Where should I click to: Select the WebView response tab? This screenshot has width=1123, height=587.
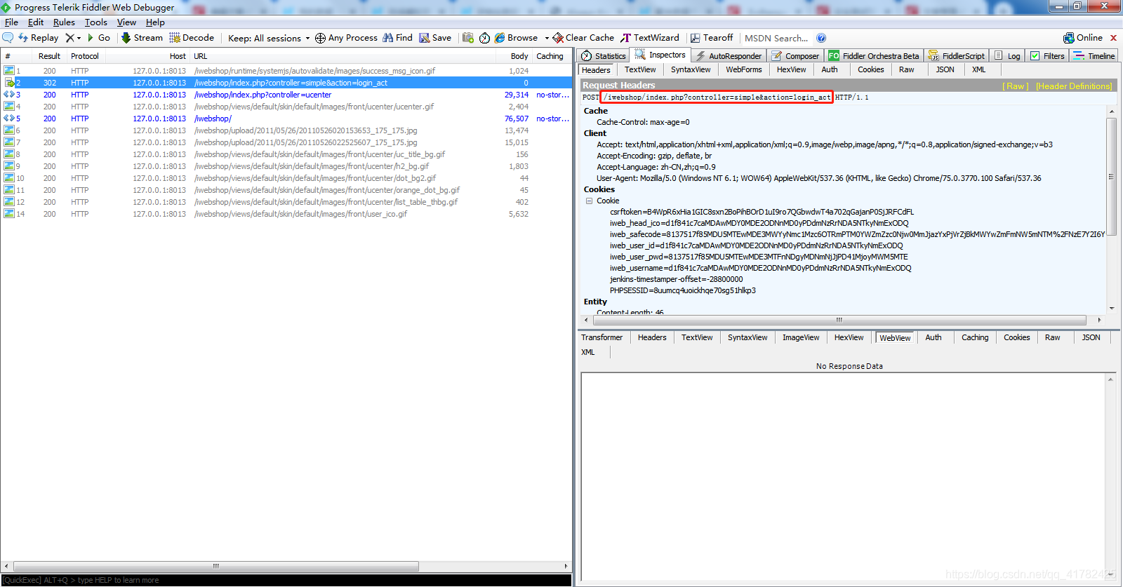895,338
